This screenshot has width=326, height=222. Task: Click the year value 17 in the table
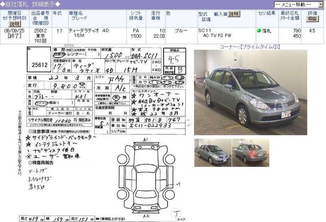click(x=60, y=31)
